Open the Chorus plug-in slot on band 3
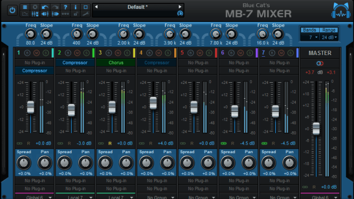The height and width of the screenshot is (199, 354). [x=116, y=63]
